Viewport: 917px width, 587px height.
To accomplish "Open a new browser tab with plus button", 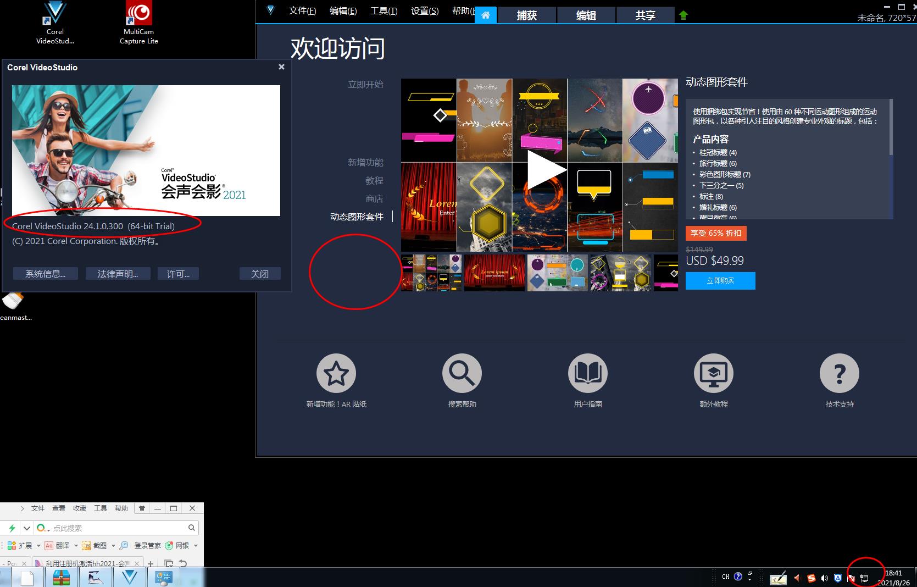I will (x=151, y=563).
